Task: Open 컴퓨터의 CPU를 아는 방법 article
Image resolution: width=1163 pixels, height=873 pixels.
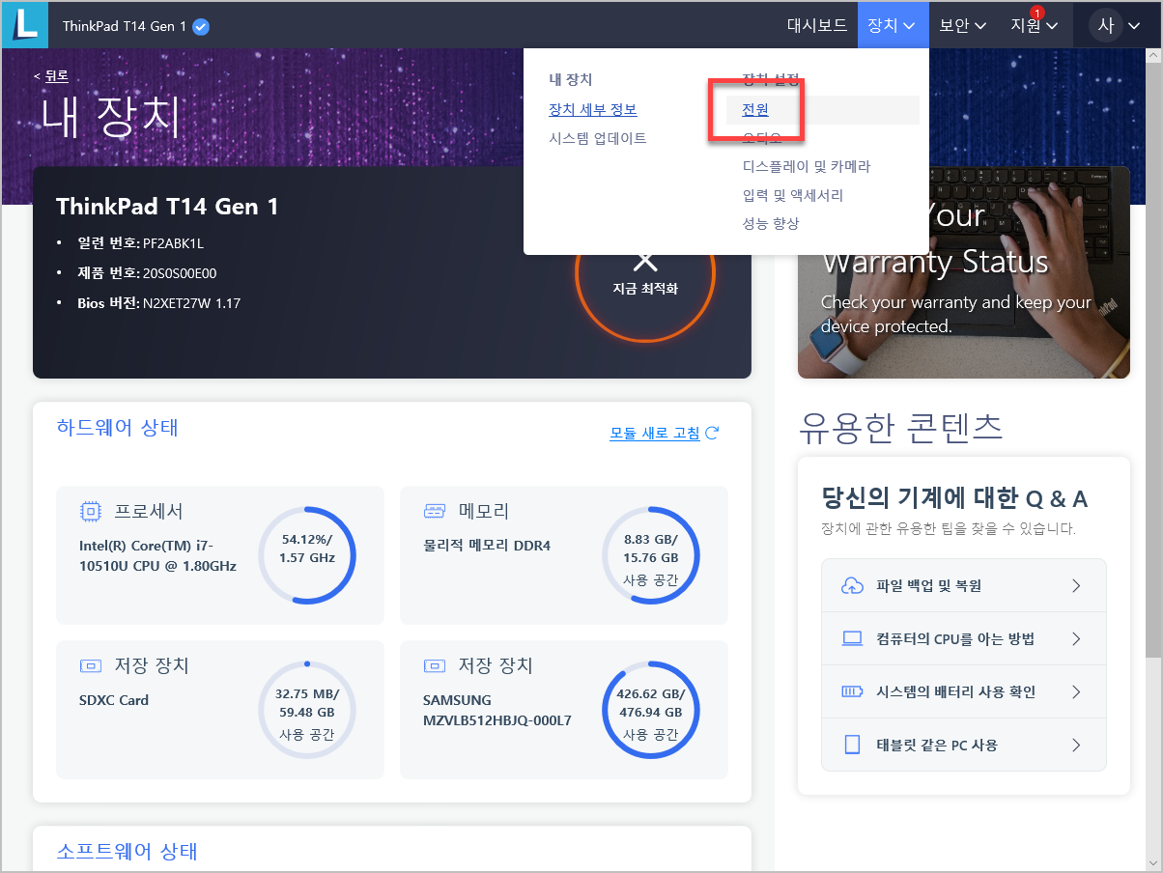Action: click(x=963, y=638)
